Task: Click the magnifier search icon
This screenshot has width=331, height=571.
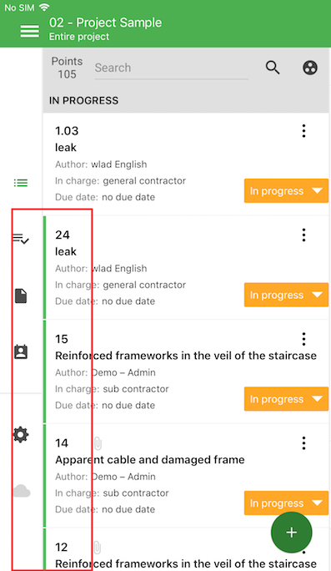Action: [x=273, y=68]
